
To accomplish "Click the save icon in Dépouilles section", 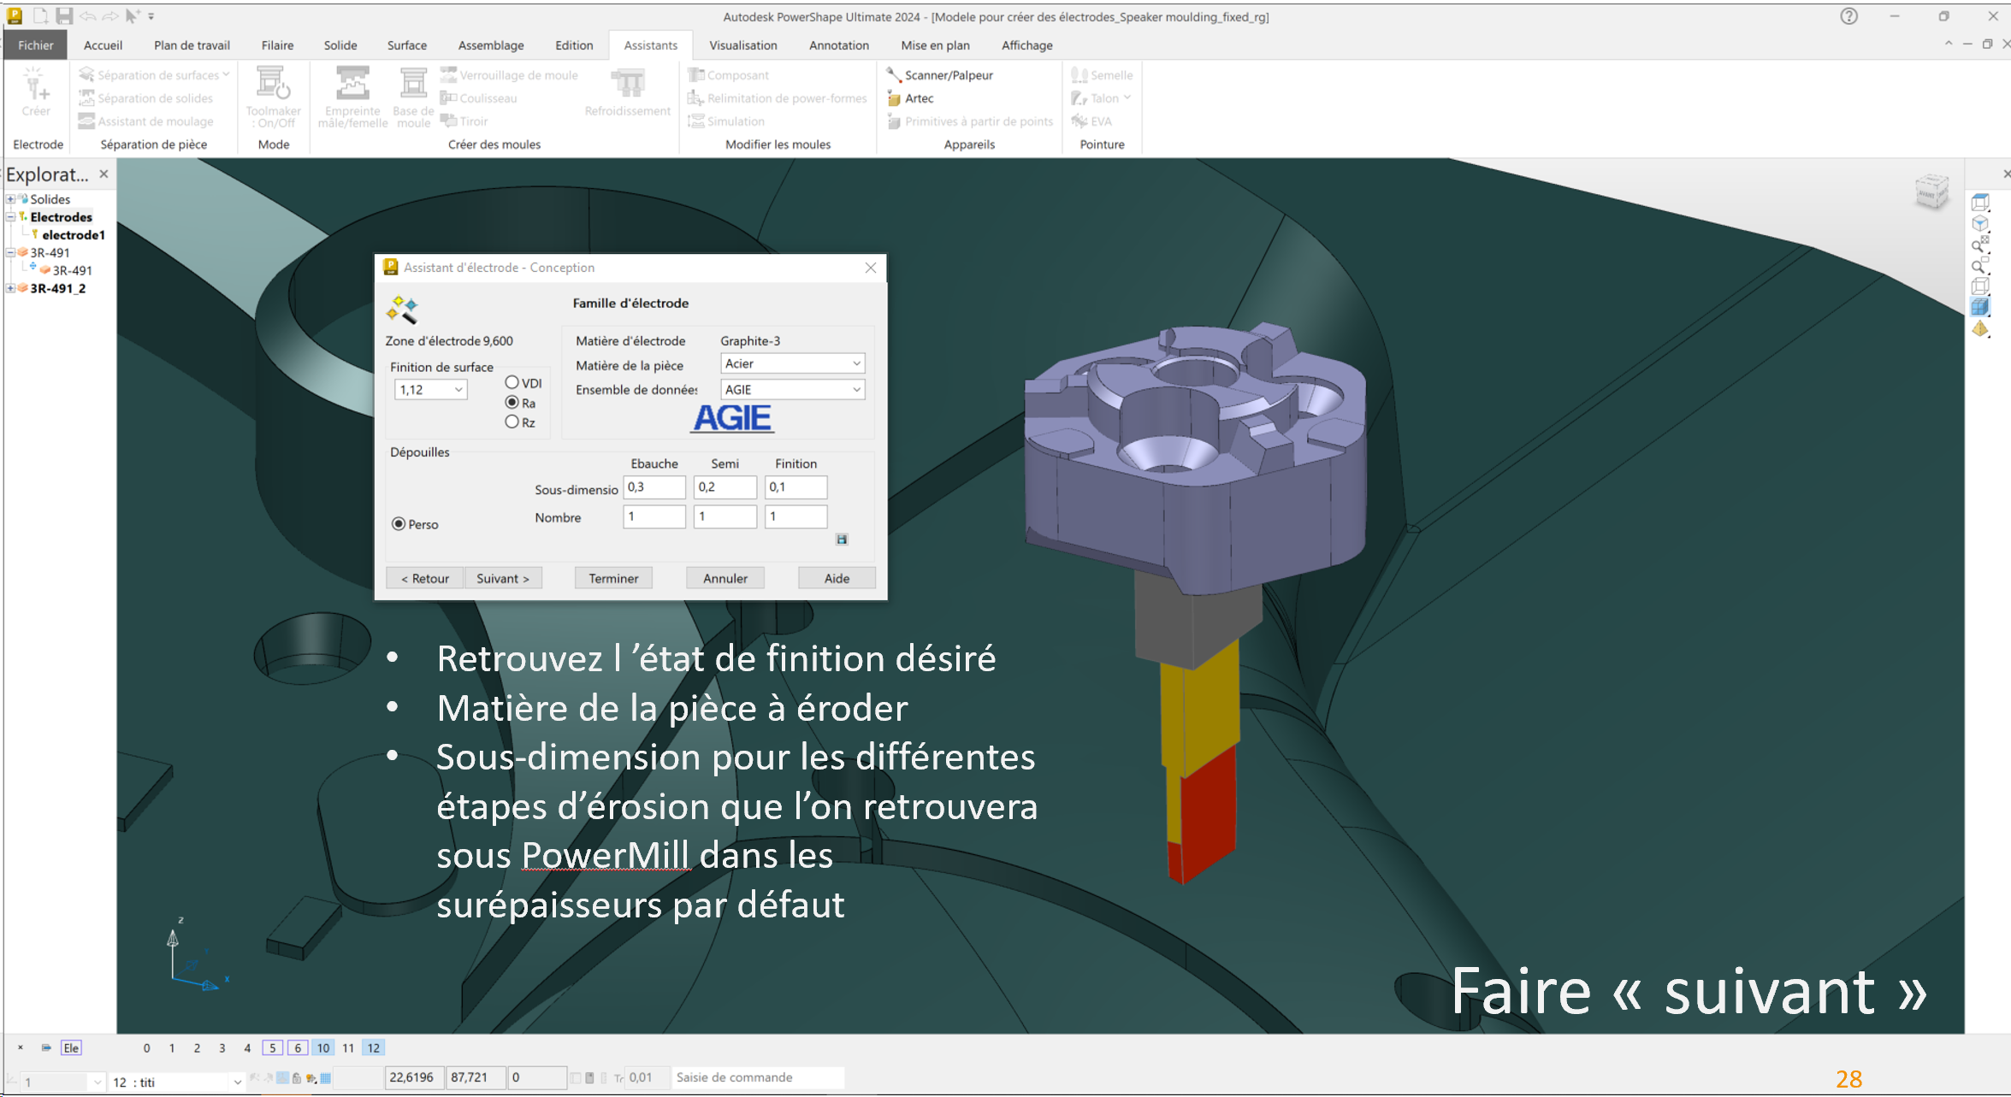I will [842, 540].
